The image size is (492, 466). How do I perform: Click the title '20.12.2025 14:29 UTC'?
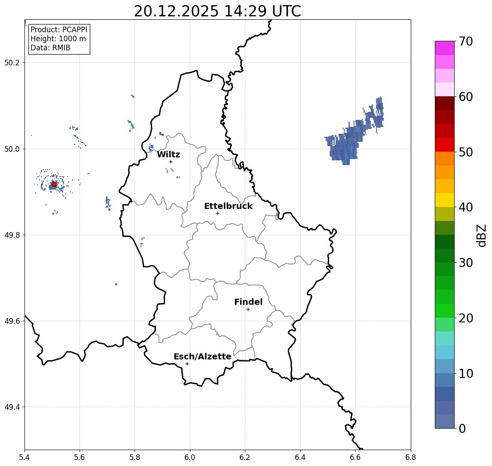coord(217,11)
